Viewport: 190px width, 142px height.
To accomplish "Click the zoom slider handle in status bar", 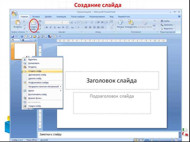I will coord(159,140).
